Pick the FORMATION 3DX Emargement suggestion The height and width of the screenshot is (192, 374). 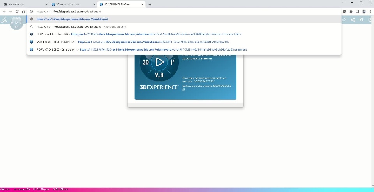(x=184, y=49)
